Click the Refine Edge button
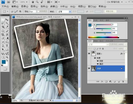Screen dimensions: 133x104 point(110,11)
